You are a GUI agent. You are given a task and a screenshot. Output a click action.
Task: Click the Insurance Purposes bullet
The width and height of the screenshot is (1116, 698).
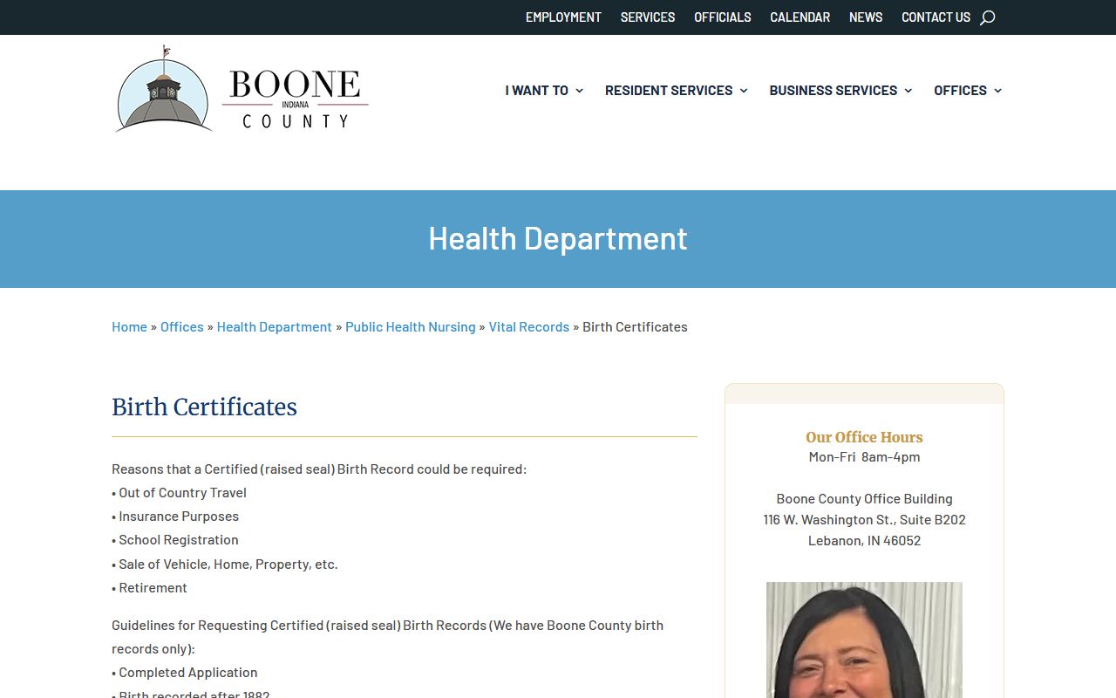(x=175, y=517)
